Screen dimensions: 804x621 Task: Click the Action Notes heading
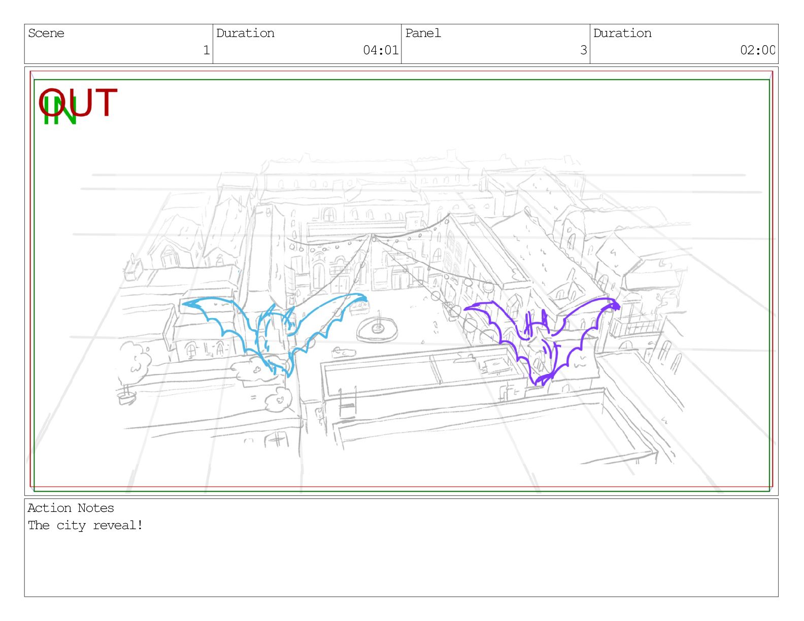[71, 508]
